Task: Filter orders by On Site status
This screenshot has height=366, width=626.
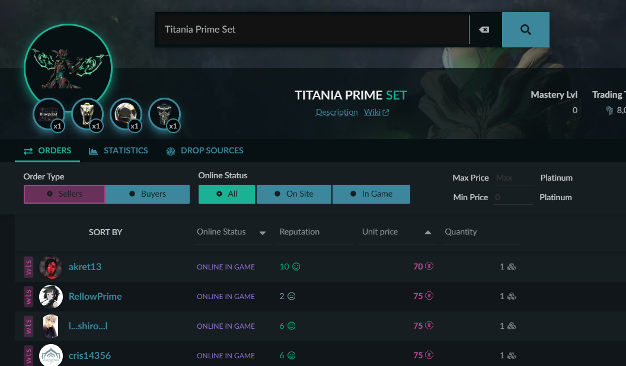Action: coord(294,194)
